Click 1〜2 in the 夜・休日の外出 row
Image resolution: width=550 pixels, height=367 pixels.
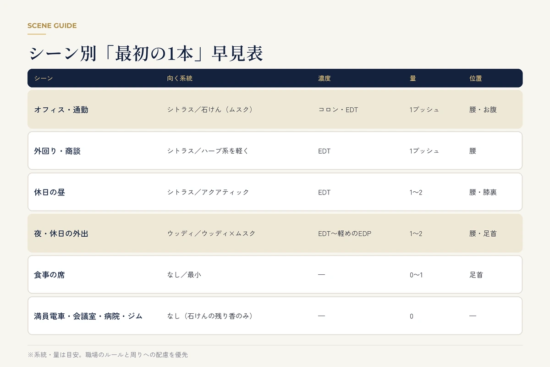[x=416, y=234]
